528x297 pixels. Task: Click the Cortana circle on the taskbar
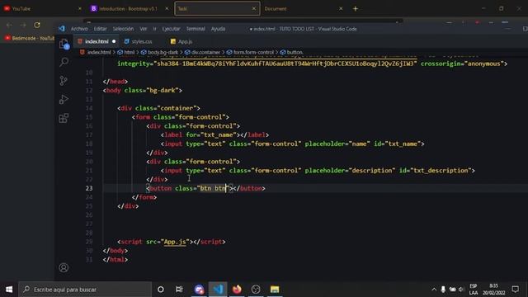click(x=161, y=290)
